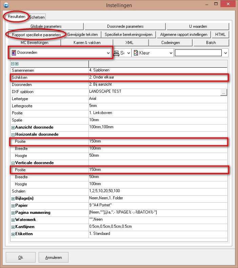Click the Kantlijnen value '0.5cm,0.5cm,0.5cm,0.5cm'
Viewport: 238px width, 268px height.
click(x=111, y=226)
